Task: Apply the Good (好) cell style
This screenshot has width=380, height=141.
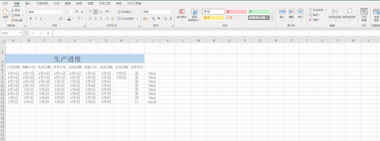Action: point(259,12)
